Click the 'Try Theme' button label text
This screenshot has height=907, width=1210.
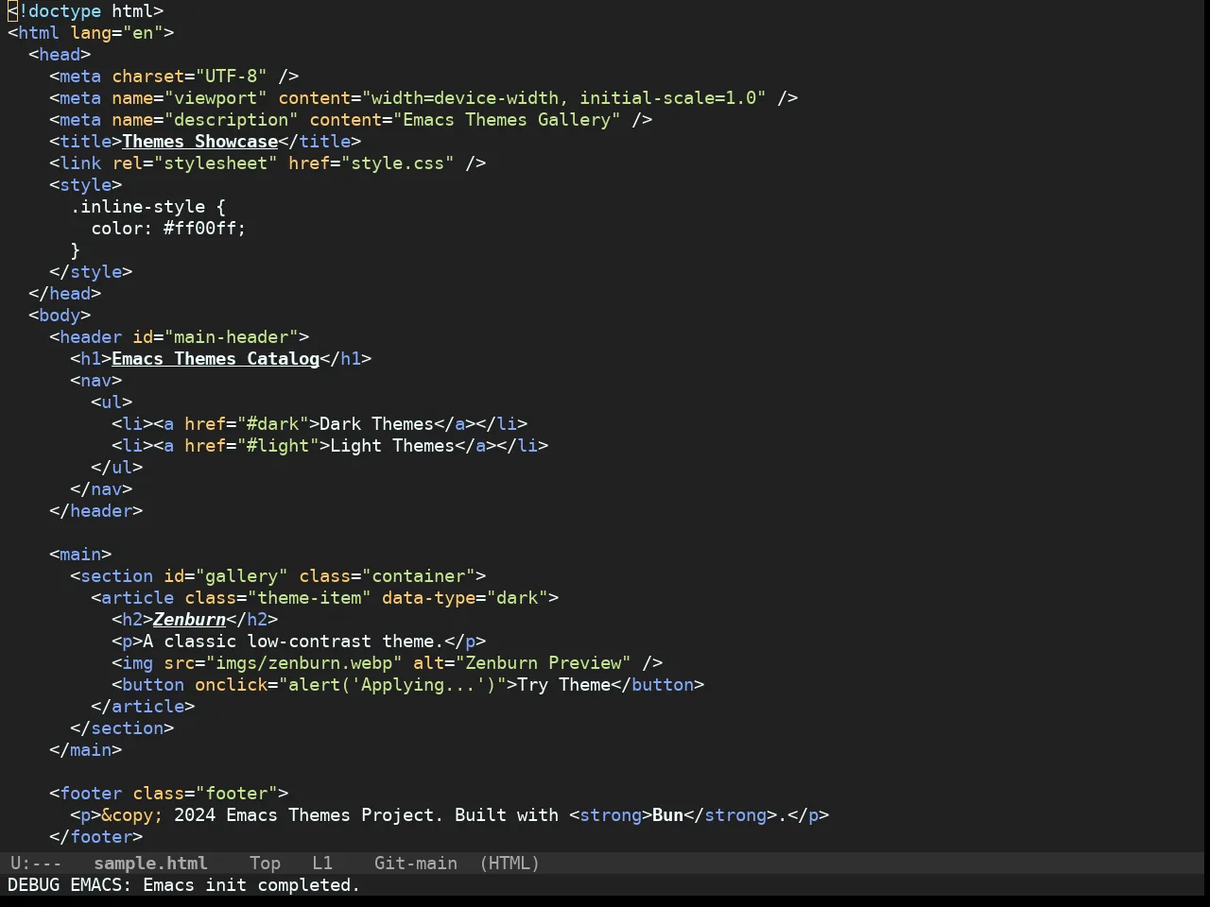point(564,685)
